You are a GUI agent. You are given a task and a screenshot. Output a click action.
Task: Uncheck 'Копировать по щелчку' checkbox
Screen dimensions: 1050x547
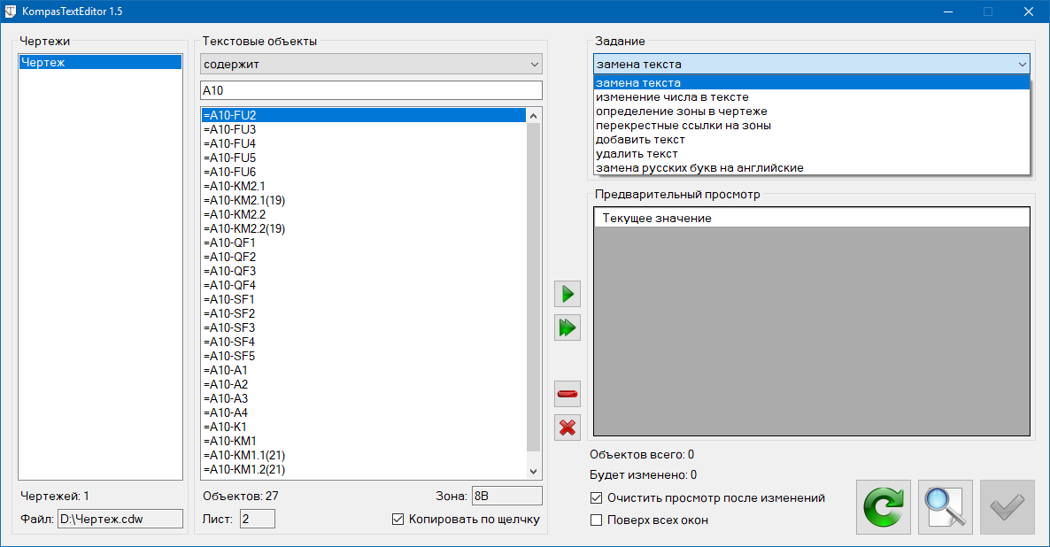[x=398, y=519]
